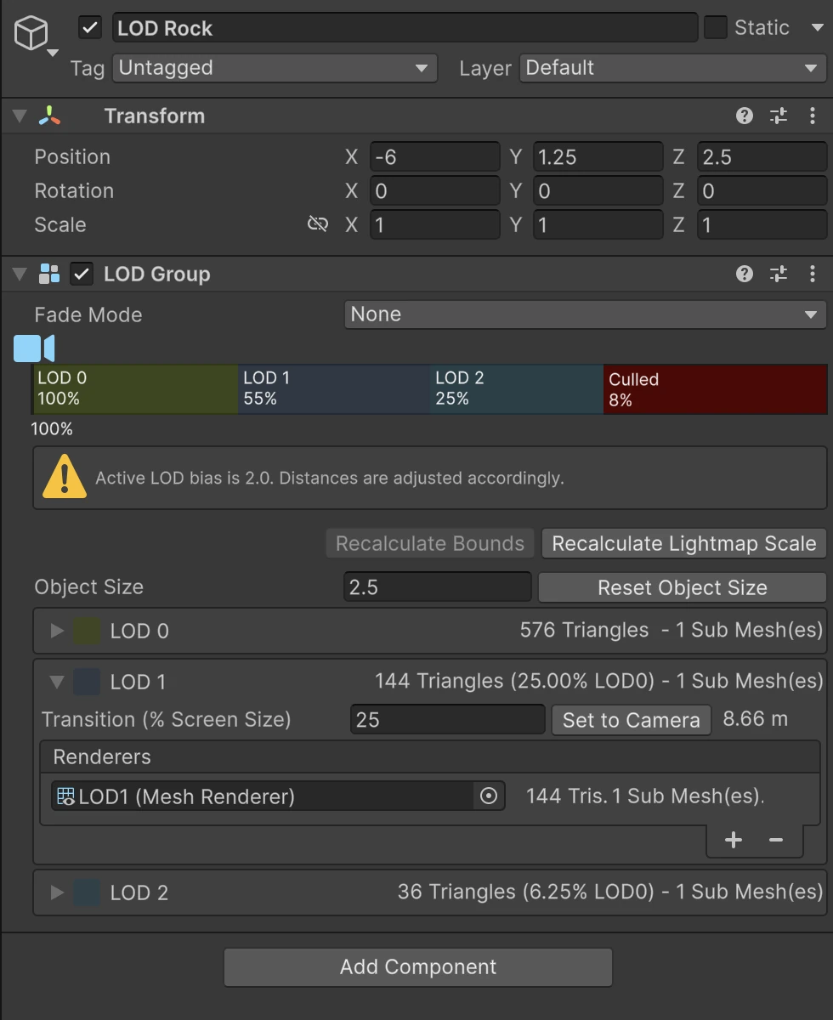Click 36 Triangles (6.25% LOD0) text
833x1020 pixels.
(x=526, y=892)
